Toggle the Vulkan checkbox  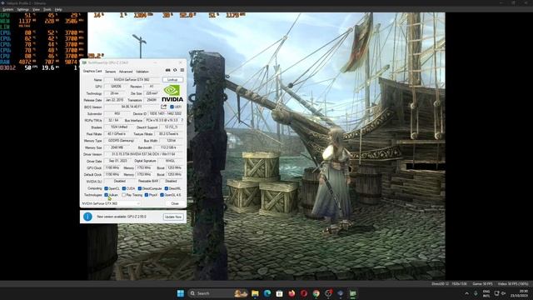click(x=106, y=195)
